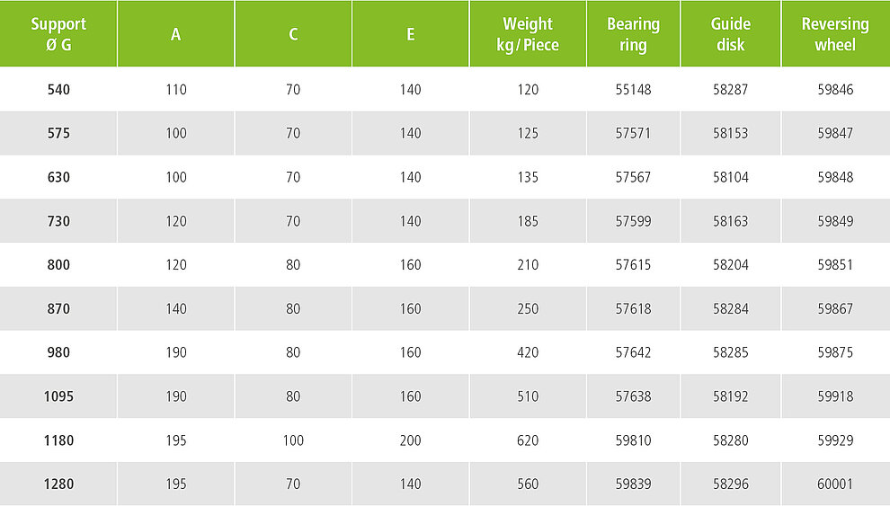Click reversing wheel number 59848

835,177
